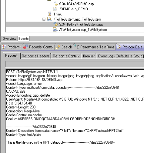The image size is (144, 153).
Task: Click the bottom /ToFileSystem.asp_ToFileSystem page icon
Action: 55,29
